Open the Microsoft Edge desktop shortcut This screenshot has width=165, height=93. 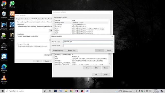click(x=4, y=68)
